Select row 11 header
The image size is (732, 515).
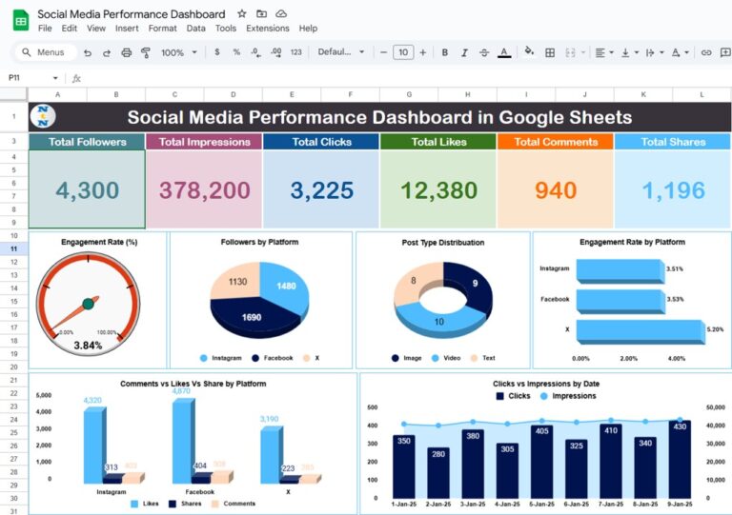[13, 248]
